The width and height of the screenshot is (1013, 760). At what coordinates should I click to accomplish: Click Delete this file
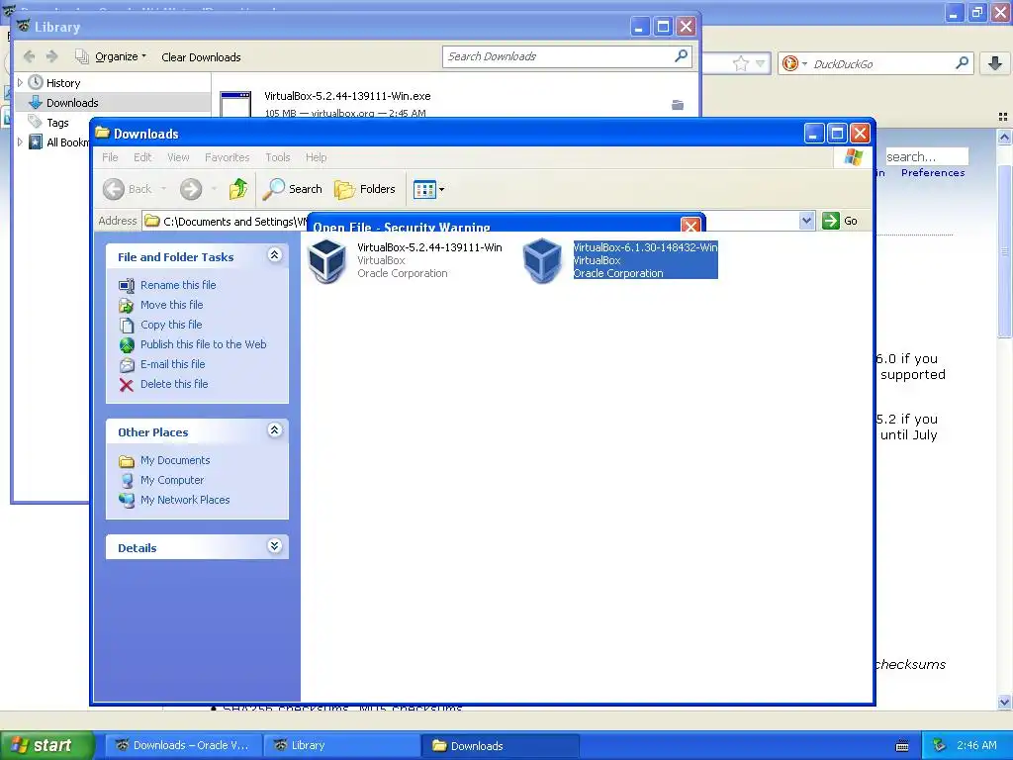[x=174, y=384]
